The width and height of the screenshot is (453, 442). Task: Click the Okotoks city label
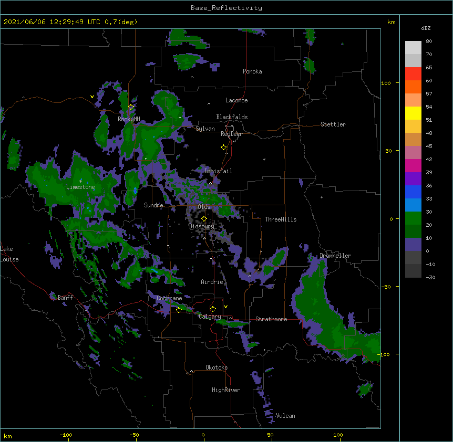[217, 367]
